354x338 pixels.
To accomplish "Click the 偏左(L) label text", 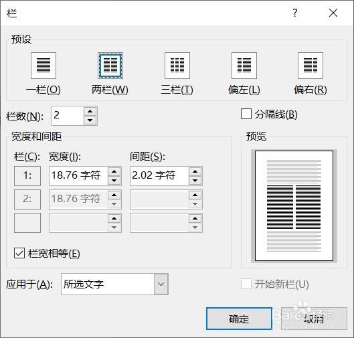I will [x=244, y=90].
